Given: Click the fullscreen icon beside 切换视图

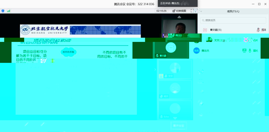Looking at the screenshot, I should 192,11.
